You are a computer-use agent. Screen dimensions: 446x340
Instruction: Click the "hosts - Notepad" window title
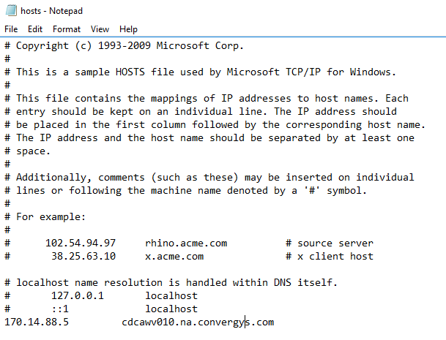click(x=50, y=10)
